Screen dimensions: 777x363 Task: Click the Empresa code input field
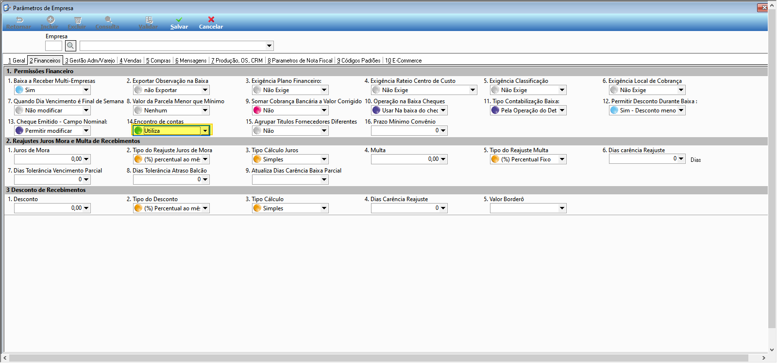[53, 46]
